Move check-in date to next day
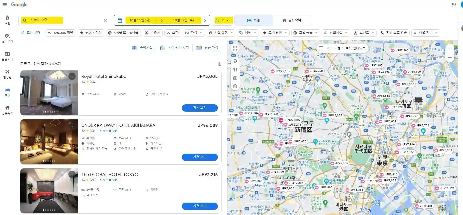 (x=162, y=20)
